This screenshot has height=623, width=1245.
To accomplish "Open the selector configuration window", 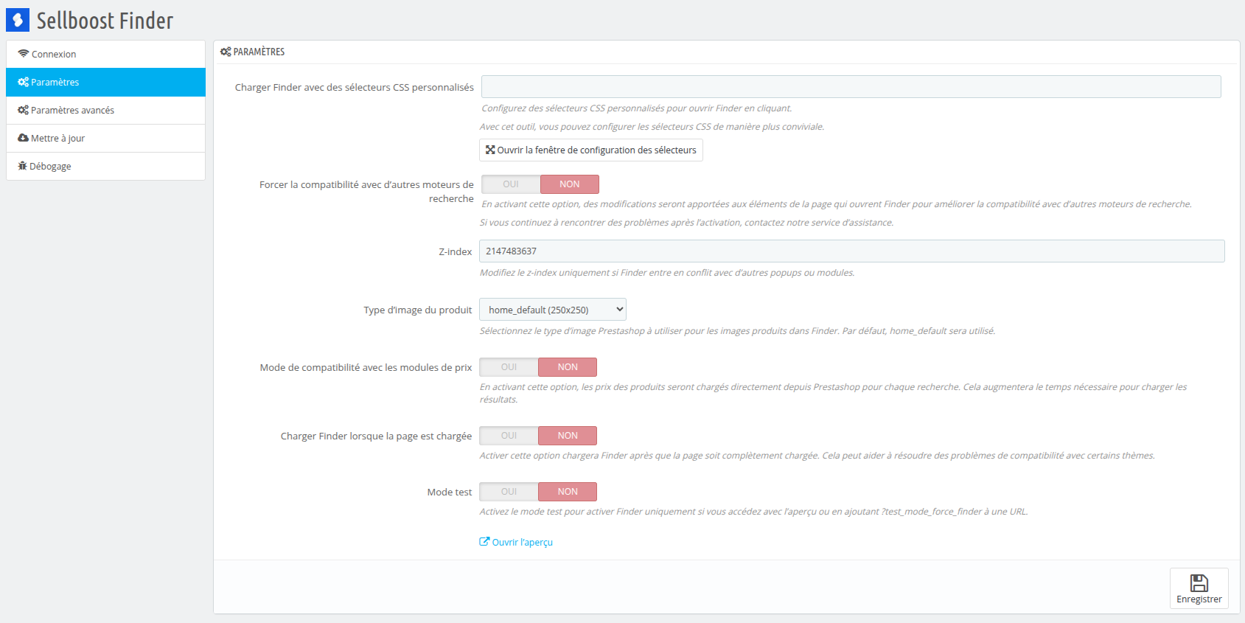I will pyautogui.click(x=591, y=150).
